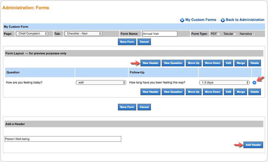
Task: Click New Header in the top toolbar
Action: coord(150,63)
